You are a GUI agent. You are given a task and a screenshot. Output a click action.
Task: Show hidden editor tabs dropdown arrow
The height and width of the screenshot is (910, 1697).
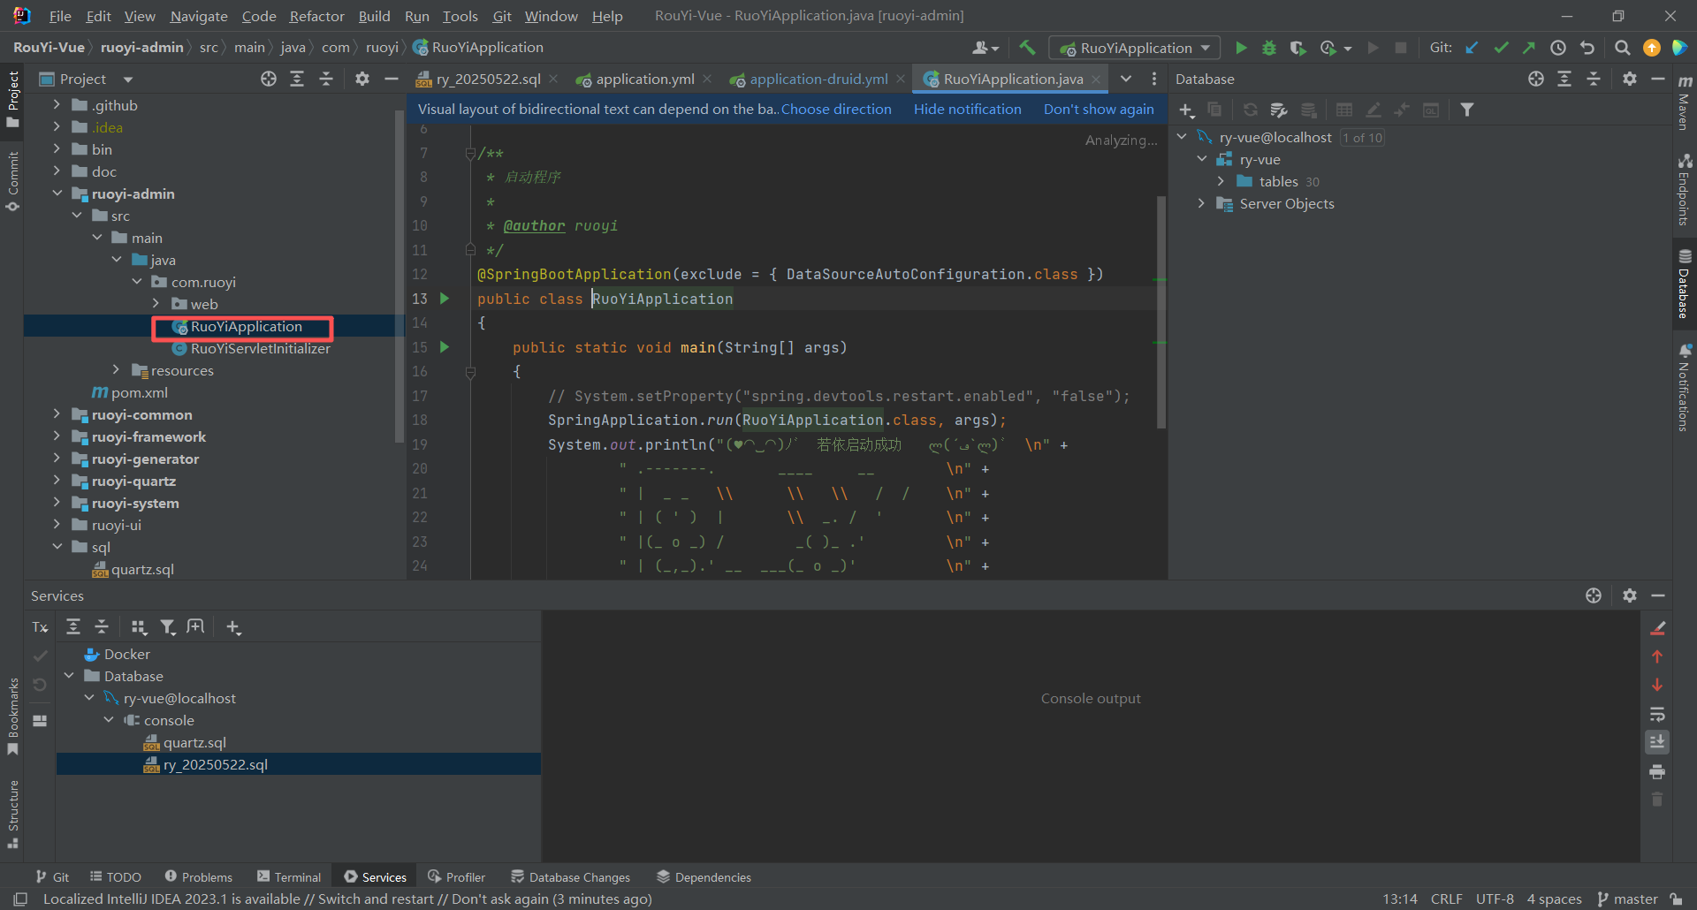pos(1126,79)
